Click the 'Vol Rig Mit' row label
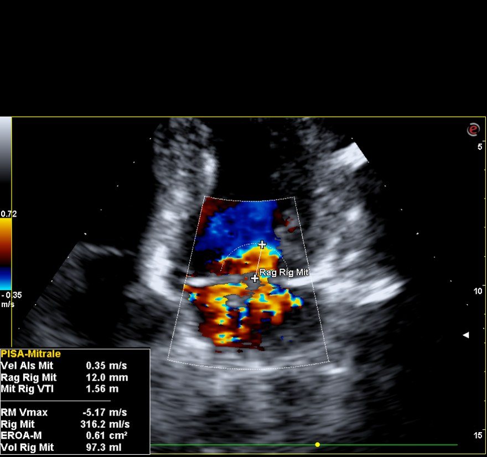Viewport: 487px width, 457px height. (27, 448)
